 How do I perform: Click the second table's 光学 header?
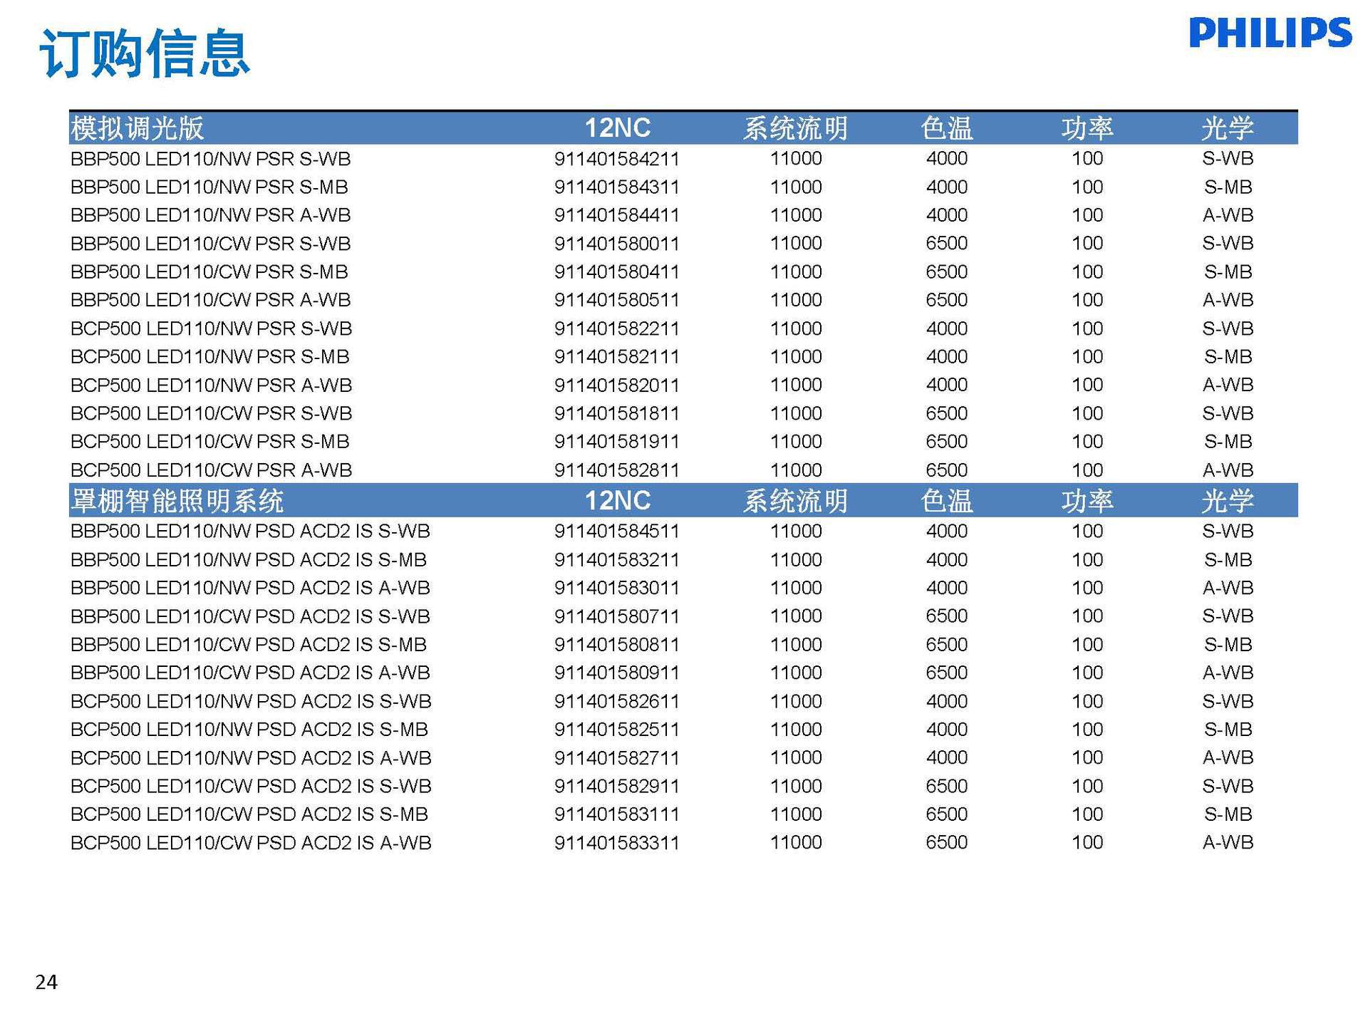coord(1227,501)
